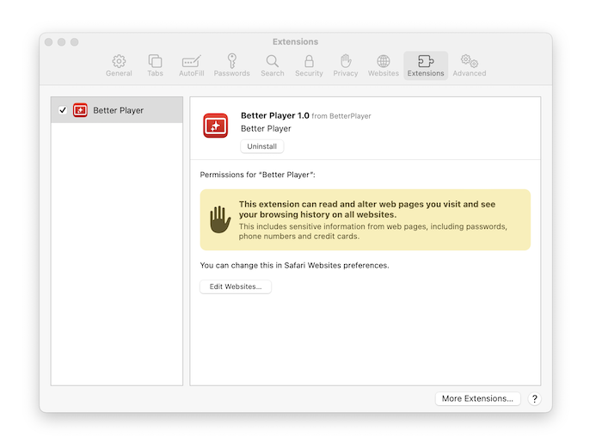Click the 'from BetterPlayer' developer text
The image size is (602, 437).
point(341,116)
